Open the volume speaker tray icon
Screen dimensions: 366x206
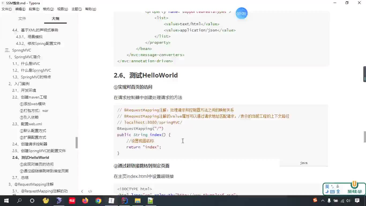(348, 201)
